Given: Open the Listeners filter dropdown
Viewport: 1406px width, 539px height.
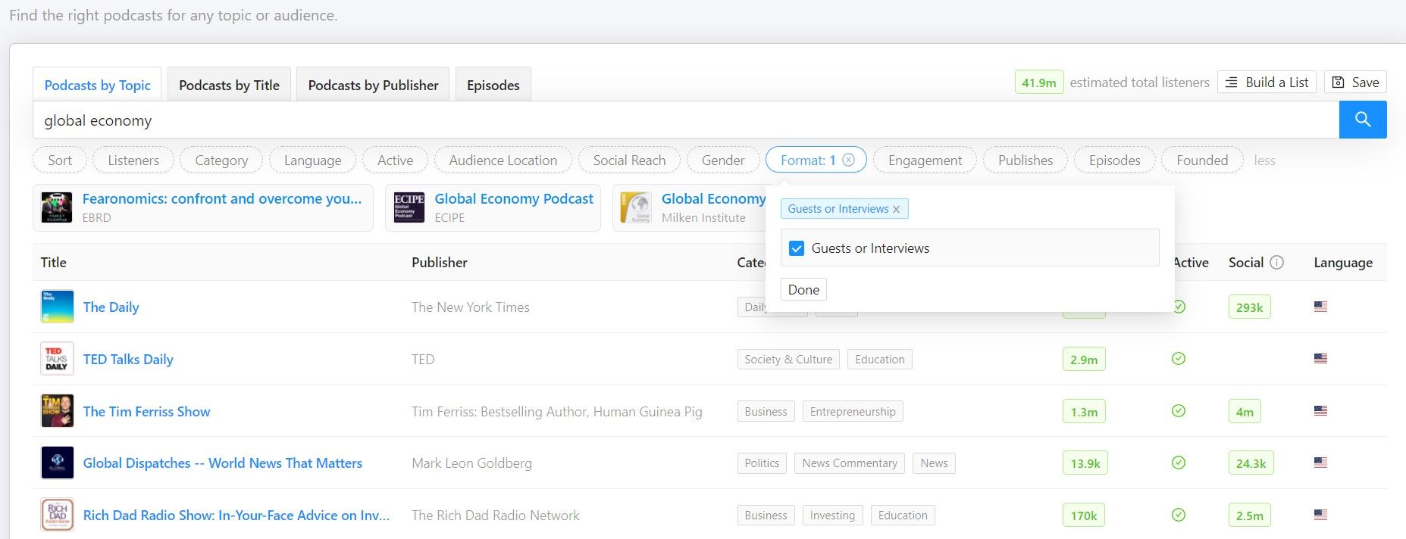Looking at the screenshot, I should click(x=133, y=160).
